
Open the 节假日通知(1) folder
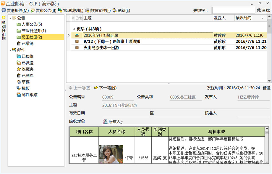tap(33, 31)
